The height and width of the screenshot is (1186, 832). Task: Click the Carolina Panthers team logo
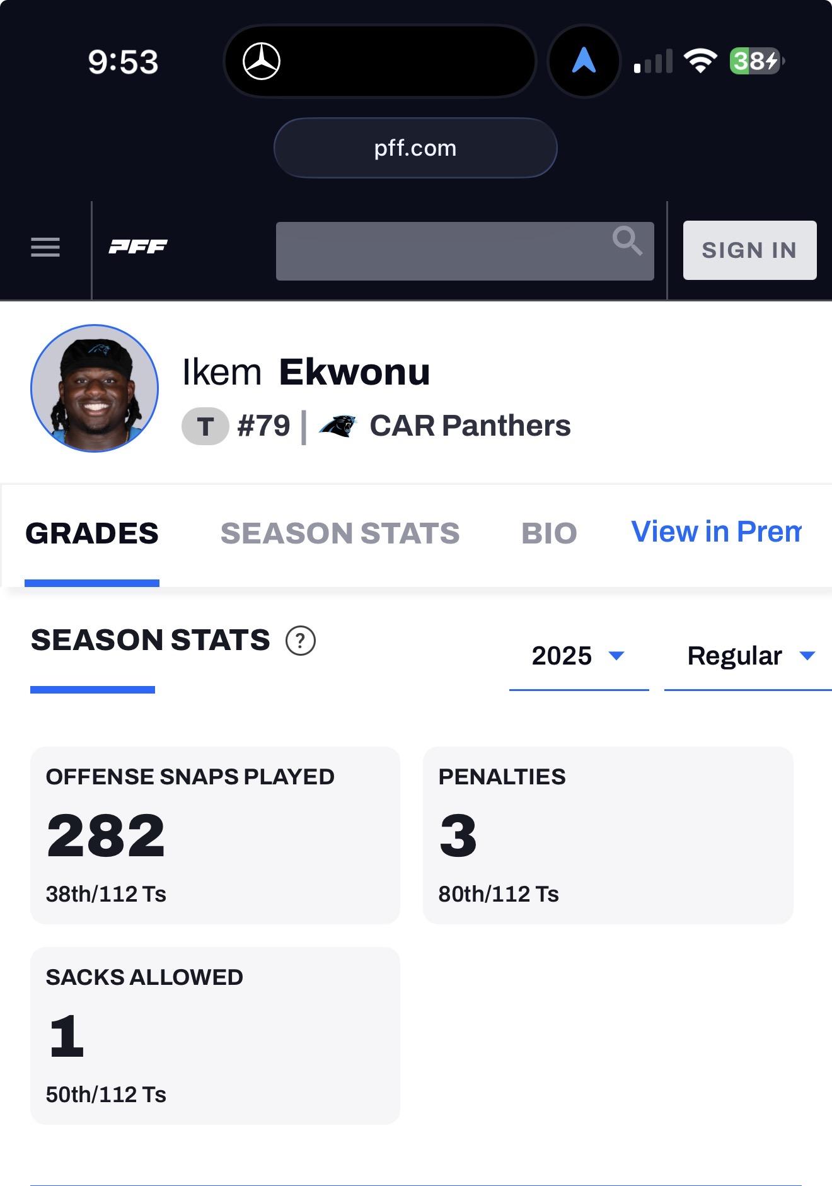point(338,426)
